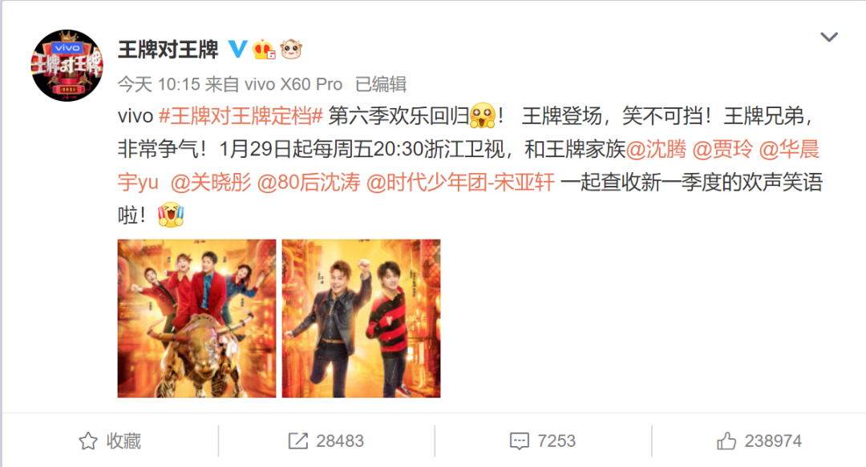
Task: Open the first poster thumbnail with bull
Action: pyautogui.click(x=196, y=319)
